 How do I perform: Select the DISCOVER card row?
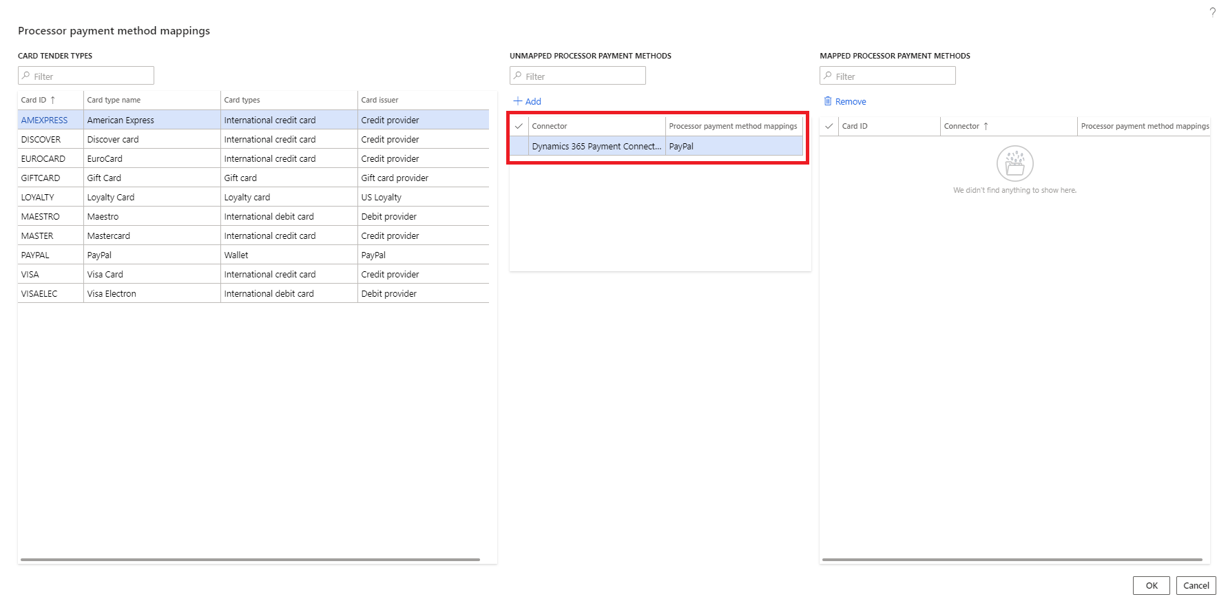[253, 139]
